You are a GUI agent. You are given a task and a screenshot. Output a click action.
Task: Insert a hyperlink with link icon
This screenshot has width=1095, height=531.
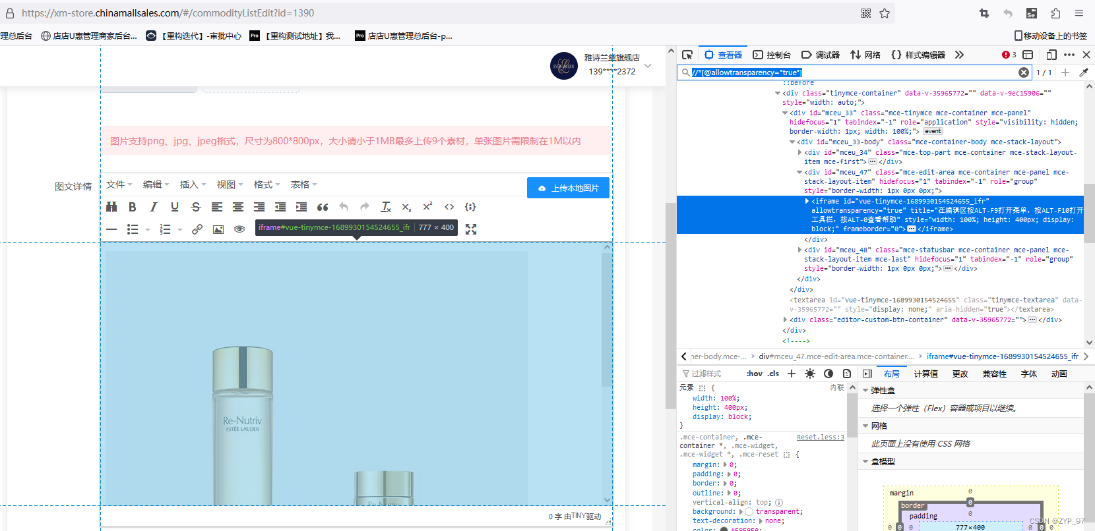click(x=197, y=229)
